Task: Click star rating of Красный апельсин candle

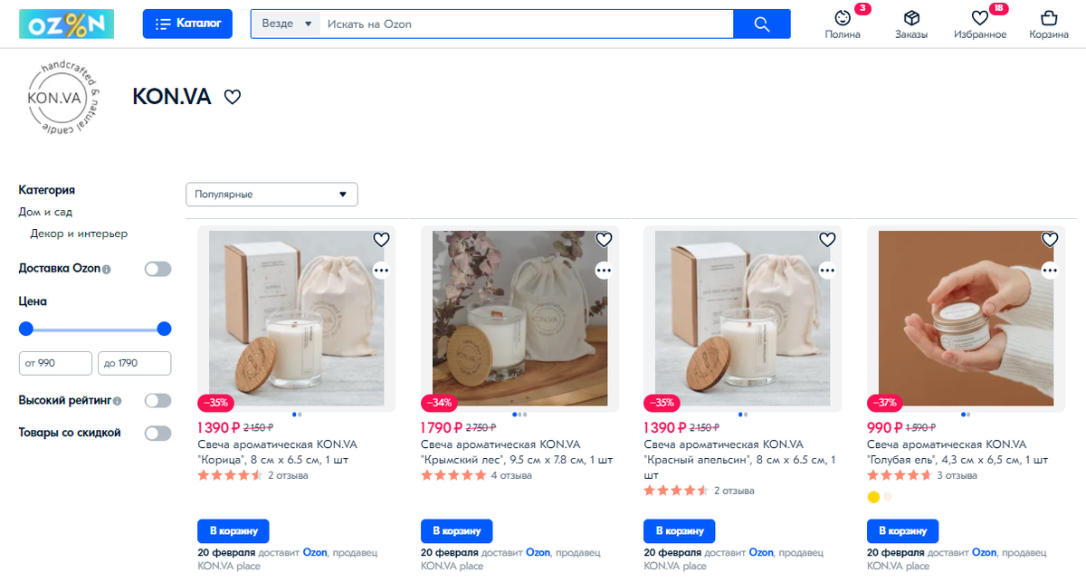Action: (676, 491)
